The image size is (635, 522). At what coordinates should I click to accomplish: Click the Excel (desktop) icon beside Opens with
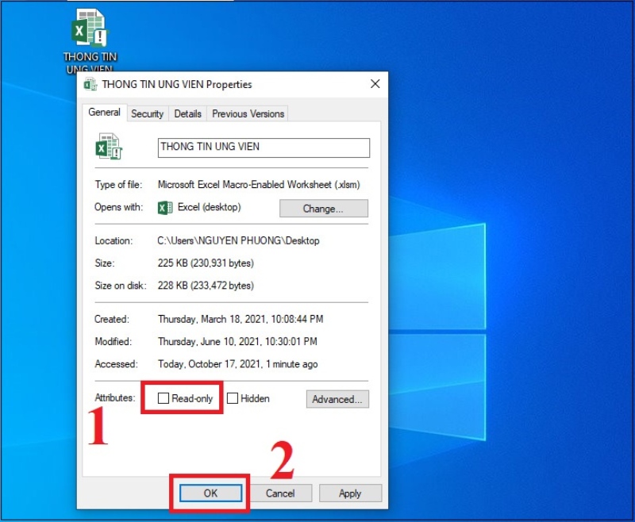click(166, 208)
